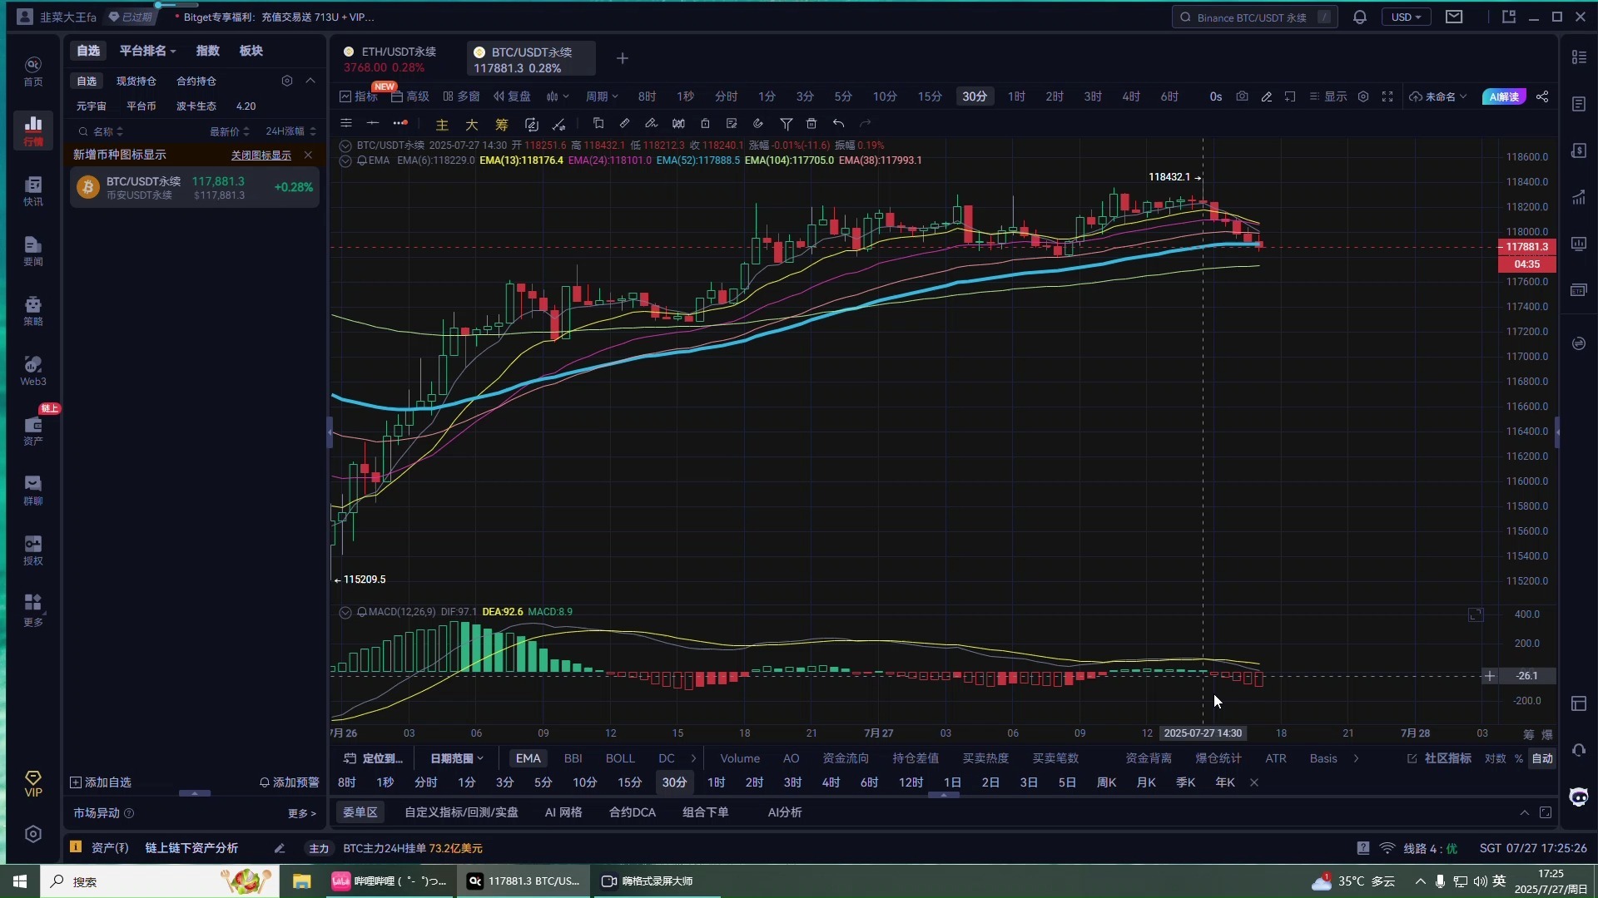The width and height of the screenshot is (1598, 898).
Task: Open the 合约DCA bottom tab
Action: tap(633, 812)
